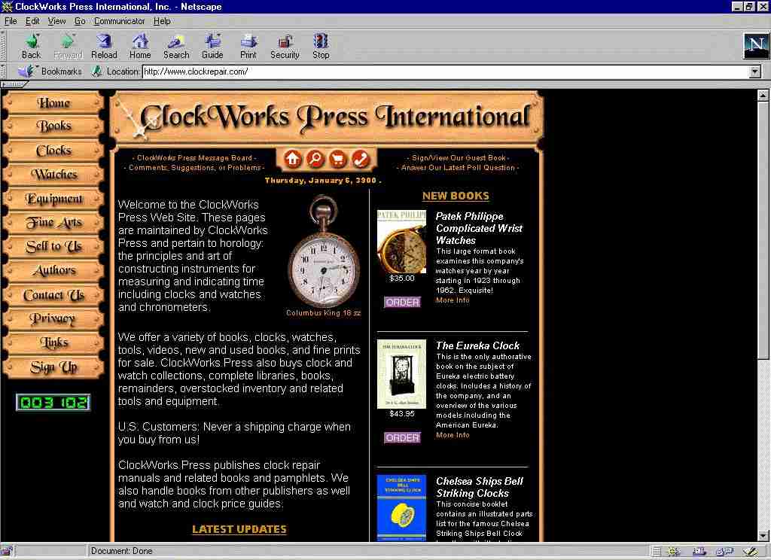The height and width of the screenshot is (560, 771).
Task: Open the Edit menu
Action: tap(32, 21)
